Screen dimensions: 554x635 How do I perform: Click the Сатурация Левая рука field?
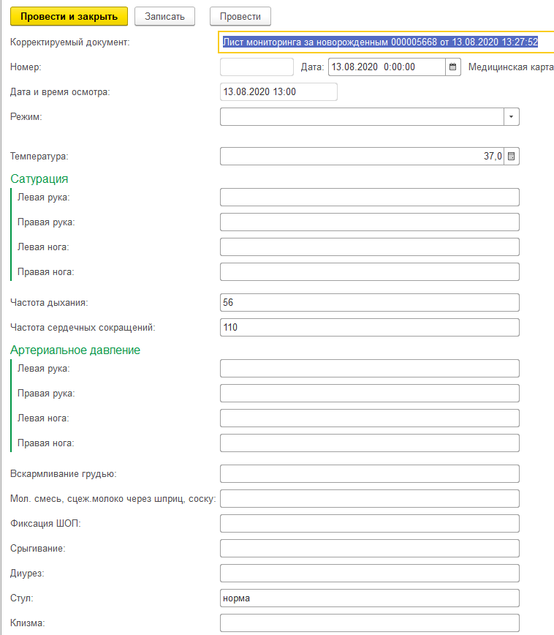pos(369,198)
